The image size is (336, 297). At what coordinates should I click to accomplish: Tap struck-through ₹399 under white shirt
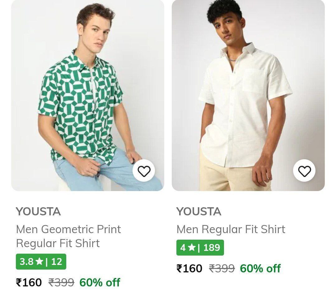[222, 268]
